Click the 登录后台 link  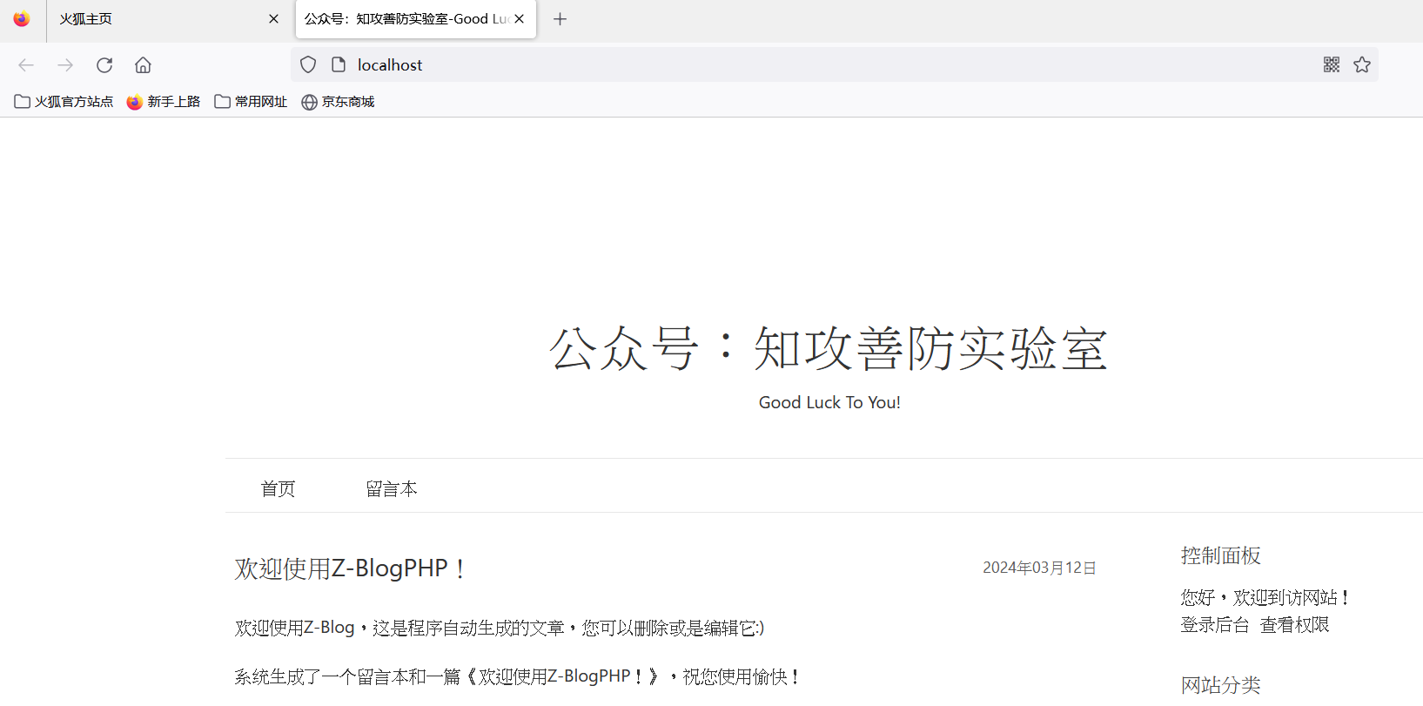click(1215, 624)
